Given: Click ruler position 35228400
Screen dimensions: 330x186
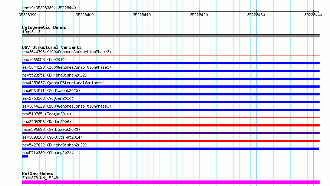Looking at the screenshot, I should (85, 15).
